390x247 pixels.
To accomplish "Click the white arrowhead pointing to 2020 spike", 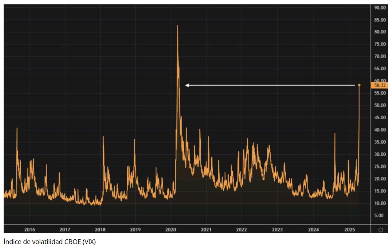I will pos(187,85).
